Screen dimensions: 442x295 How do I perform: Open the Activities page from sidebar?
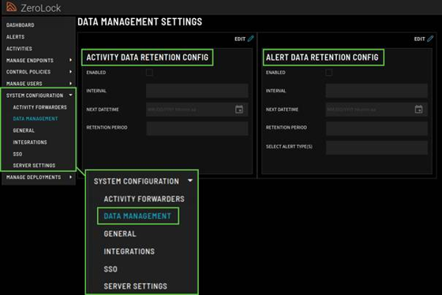19,49
